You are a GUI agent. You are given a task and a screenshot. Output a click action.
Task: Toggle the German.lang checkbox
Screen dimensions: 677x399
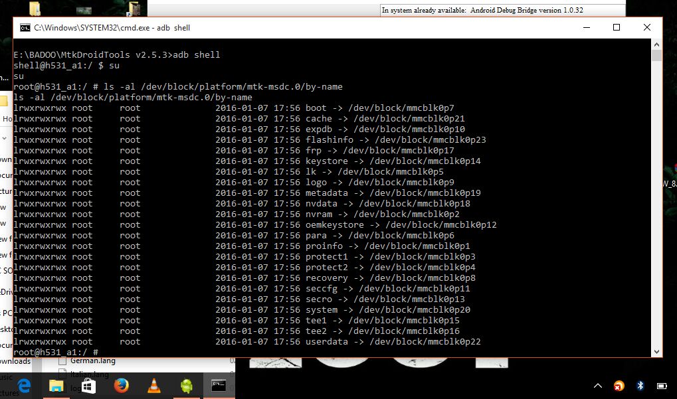[x=62, y=361]
